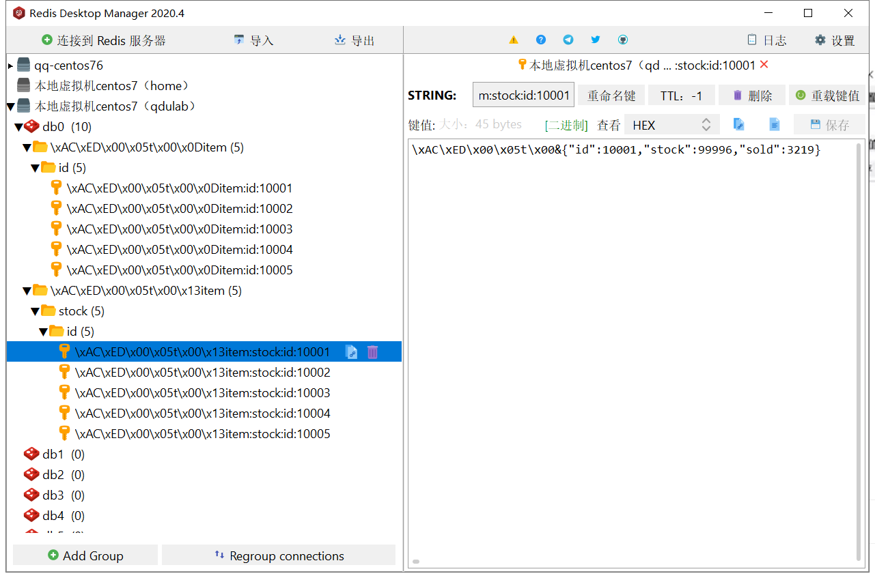875x578 pixels.
Task: Collapse the db0 database node
Action: (x=19, y=127)
